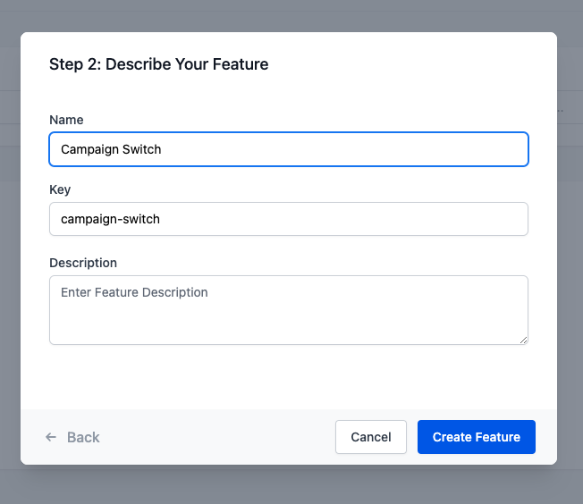Click blank dialog space below Description box
This screenshot has width=583, height=504.
288,377
